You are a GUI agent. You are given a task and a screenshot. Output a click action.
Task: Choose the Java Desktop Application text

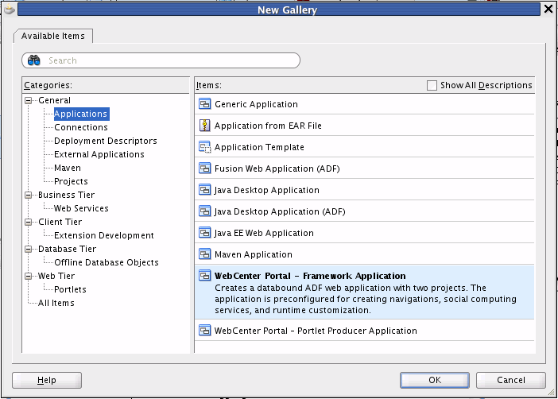pyautogui.click(x=267, y=190)
